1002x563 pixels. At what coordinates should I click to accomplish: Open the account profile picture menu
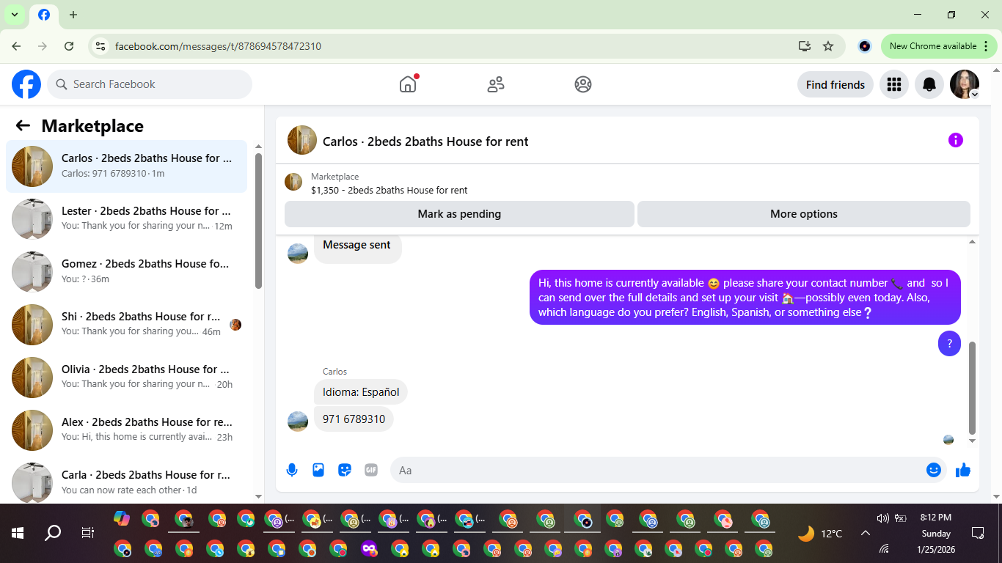coord(965,84)
